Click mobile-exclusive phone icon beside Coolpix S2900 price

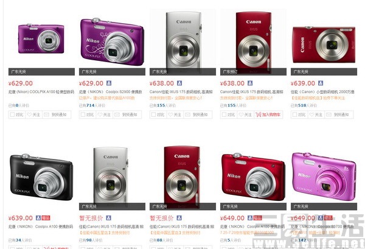click(109, 83)
